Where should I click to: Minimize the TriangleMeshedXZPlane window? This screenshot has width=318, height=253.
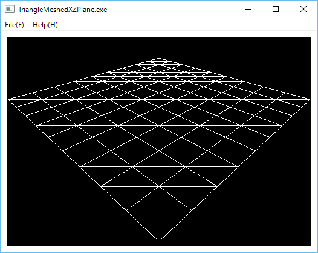(248, 9)
